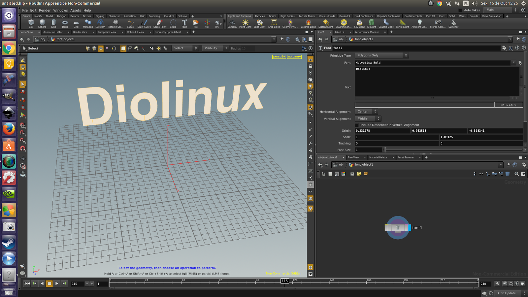The width and height of the screenshot is (528, 297).
Task: Create a Portal Light
Action: click(x=402, y=23)
